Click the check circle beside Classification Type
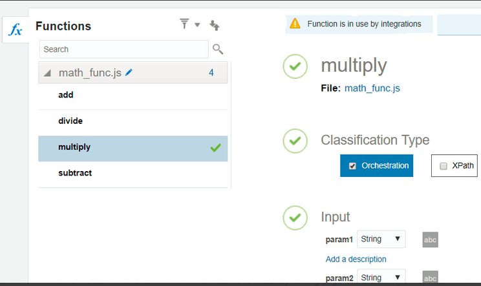Screen dimensions: 481x286 pos(295,141)
